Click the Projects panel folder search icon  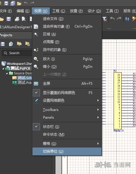pyautogui.click(x=19, y=44)
